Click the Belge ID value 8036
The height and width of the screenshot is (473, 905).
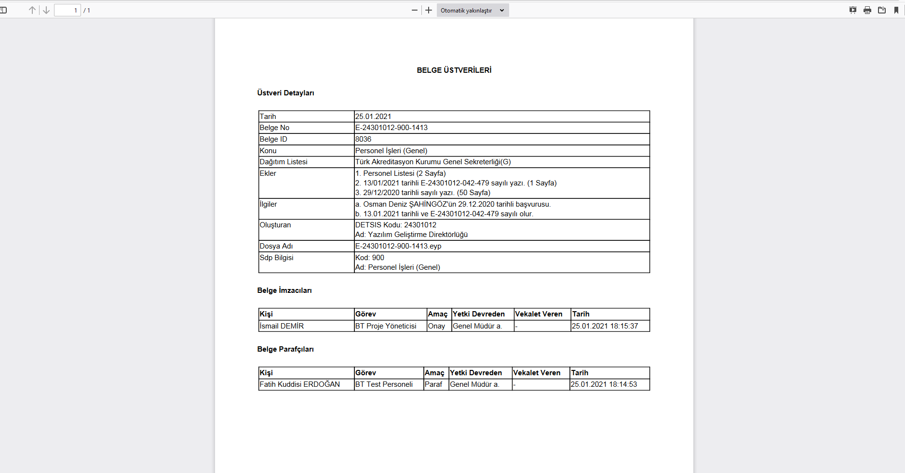pyautogui.click(x=363, y=139)
